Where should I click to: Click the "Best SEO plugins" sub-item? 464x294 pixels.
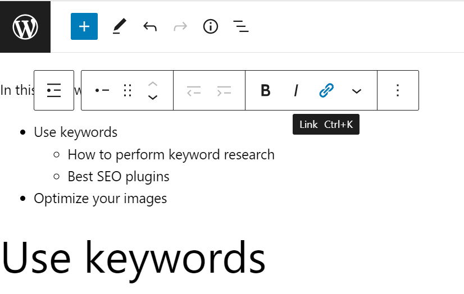click(x=119, y=177)
